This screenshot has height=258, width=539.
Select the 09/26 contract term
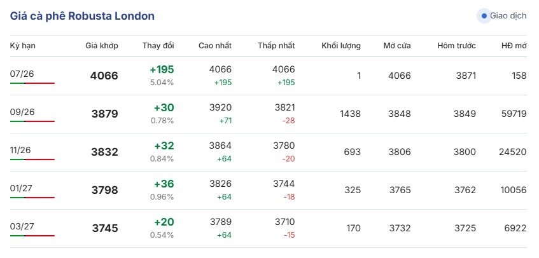[x=22, y=112]
